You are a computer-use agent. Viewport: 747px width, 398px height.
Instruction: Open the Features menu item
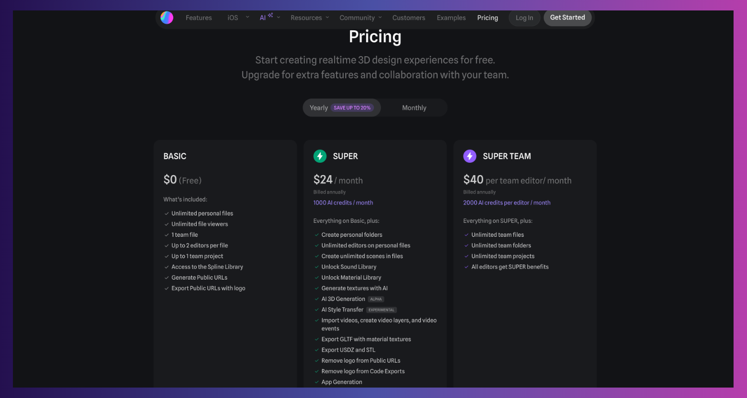coord(199,18)
